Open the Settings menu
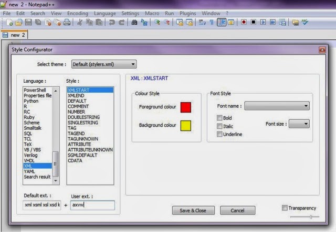This screenshot has width=336, height=232. (130, 13)
